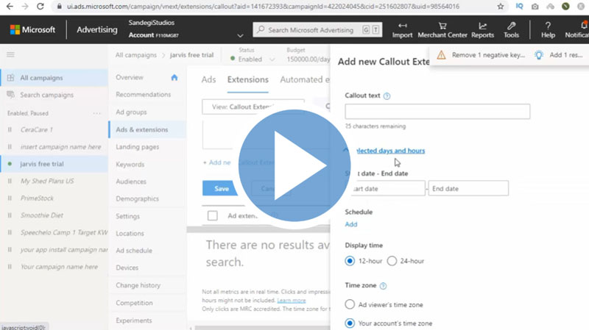Screen dimensions: 589x330
Task: Choose Ad viewer's time zone
Action: pos(350,304)
